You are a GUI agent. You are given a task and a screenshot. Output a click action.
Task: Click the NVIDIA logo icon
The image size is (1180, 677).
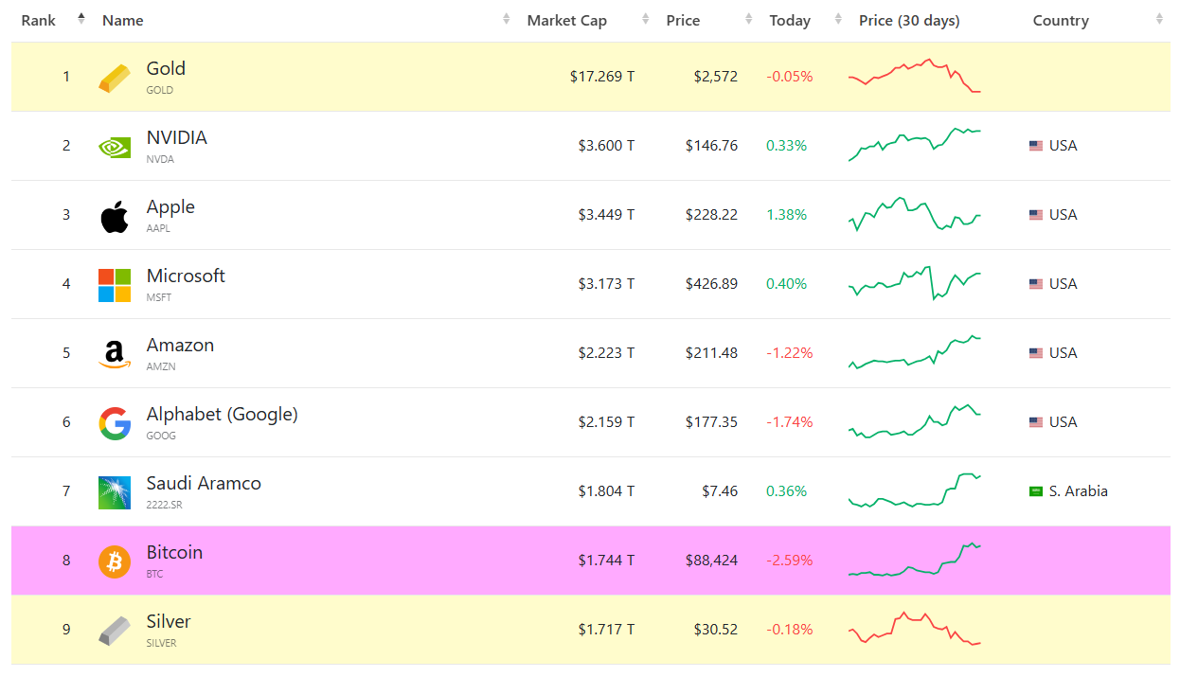(115, 147)
